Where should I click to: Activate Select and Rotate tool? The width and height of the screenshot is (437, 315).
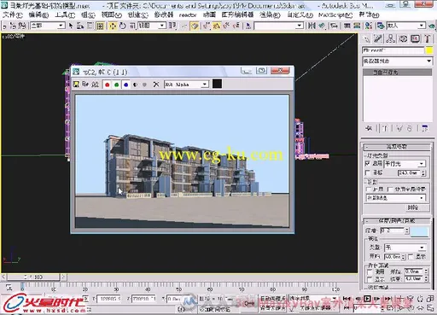[x=123, y=26]
